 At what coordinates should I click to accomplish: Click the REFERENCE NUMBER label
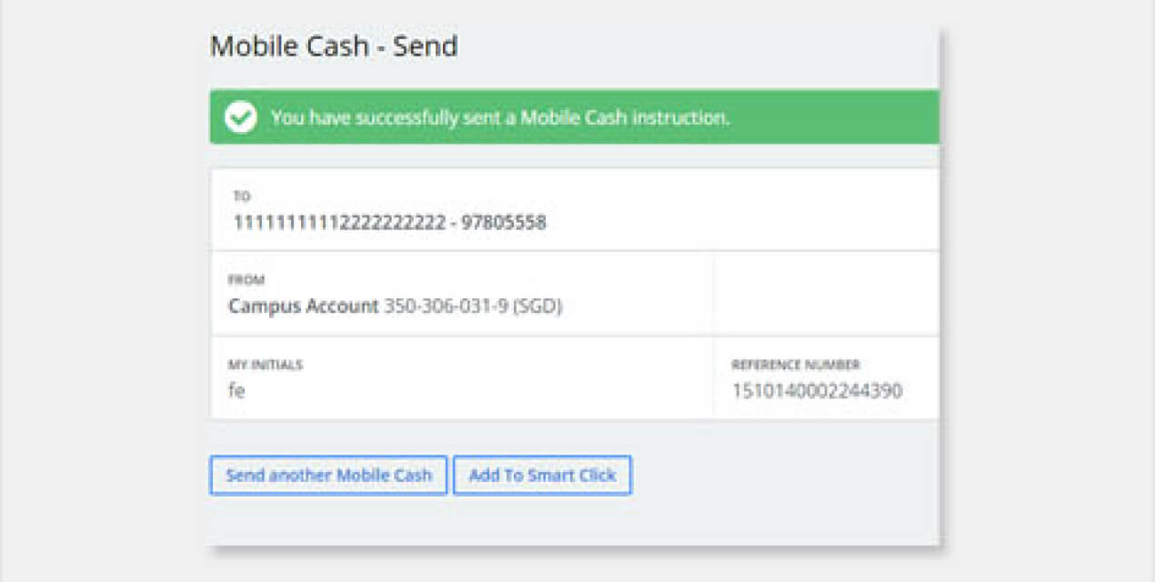796,365
